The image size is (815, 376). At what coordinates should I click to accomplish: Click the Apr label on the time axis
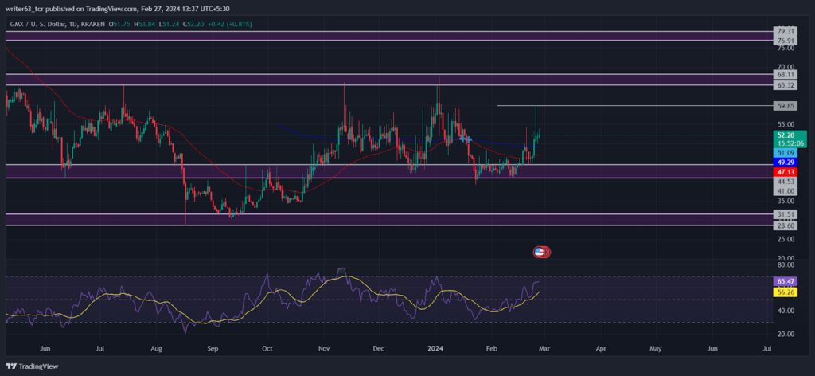click(x=601, y=347)
